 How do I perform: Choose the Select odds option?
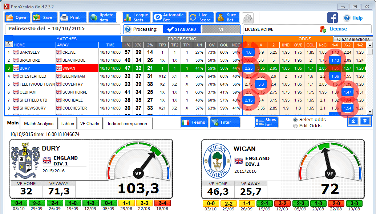tap(310, 119)
